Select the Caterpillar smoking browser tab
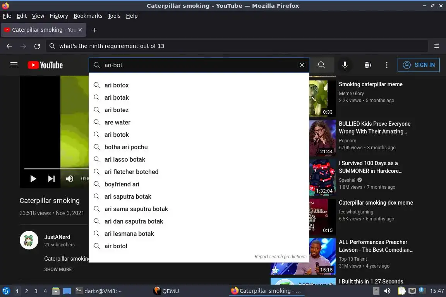 [x=43, y=30]
